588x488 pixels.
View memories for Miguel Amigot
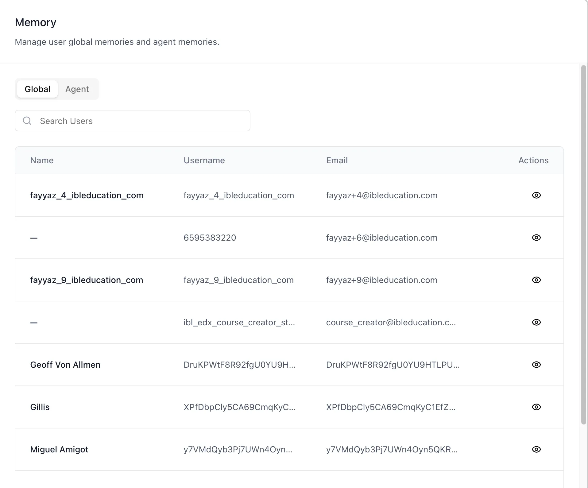pyautogui.click(x=536, y=449)
